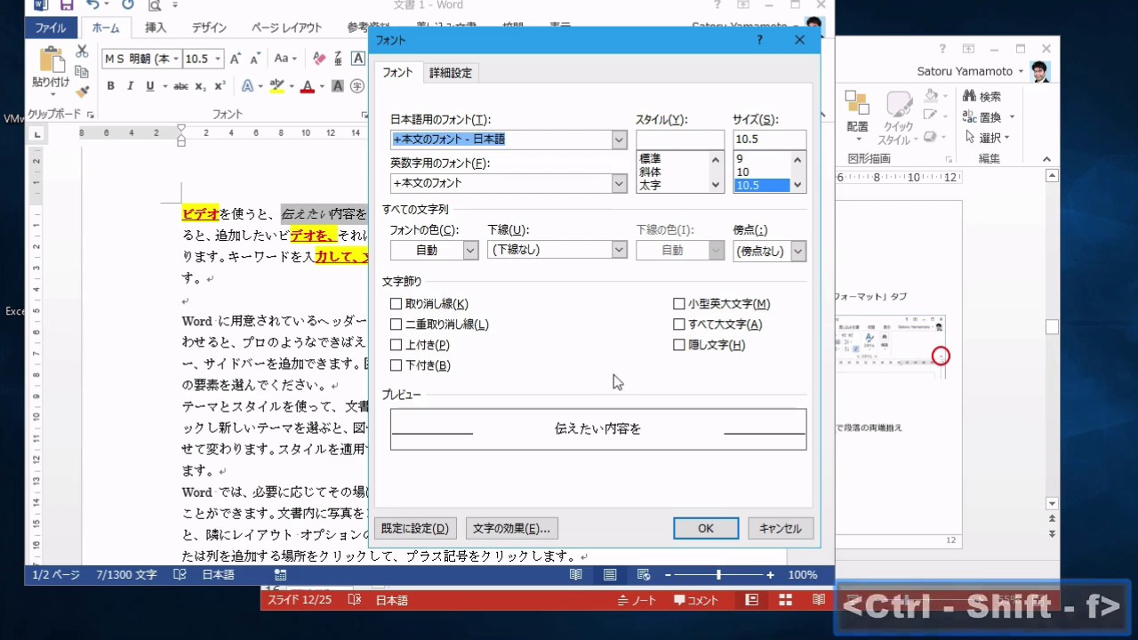This screenshot has width=1138, height=640.
Task: Check the 小型英大文字 small caps option
Action: point(679,304)
